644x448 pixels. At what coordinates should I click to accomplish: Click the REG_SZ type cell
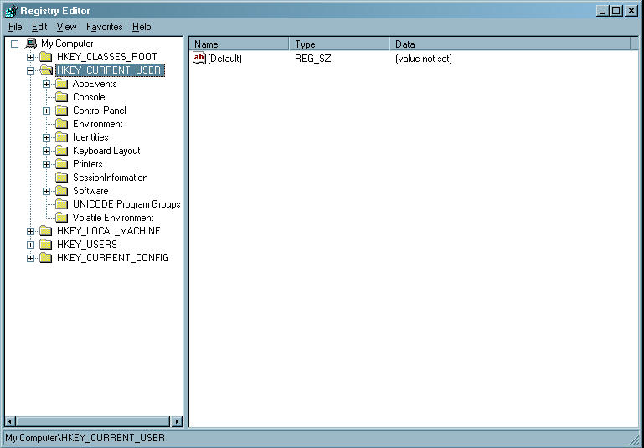click(x=312, y=59)
